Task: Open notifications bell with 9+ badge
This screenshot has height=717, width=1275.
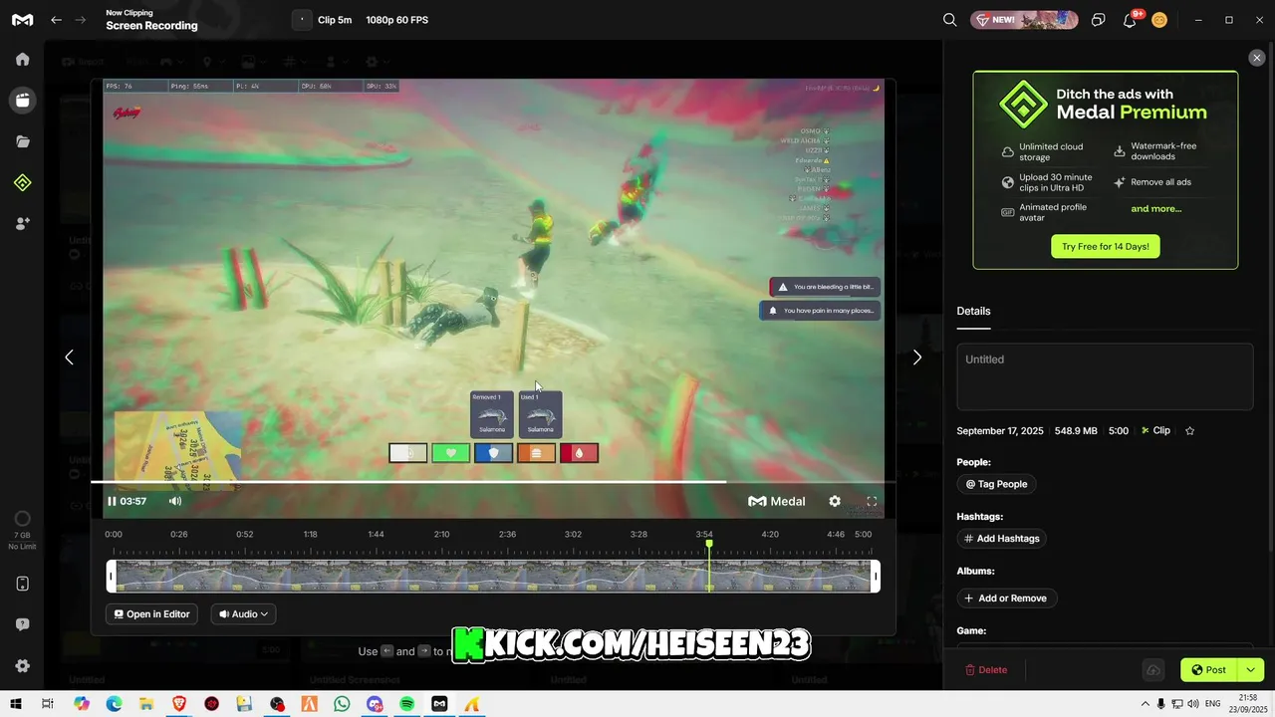Action: (1131, 20)
